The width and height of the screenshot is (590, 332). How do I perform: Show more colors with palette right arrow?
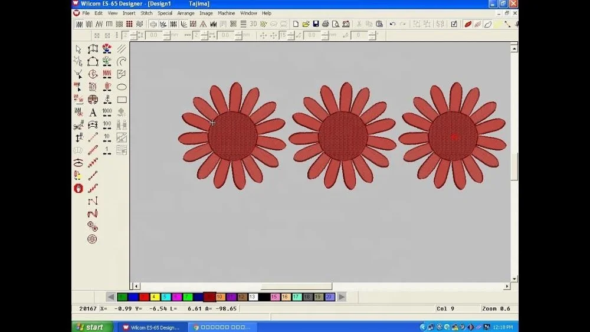click(x=341, y=297)
